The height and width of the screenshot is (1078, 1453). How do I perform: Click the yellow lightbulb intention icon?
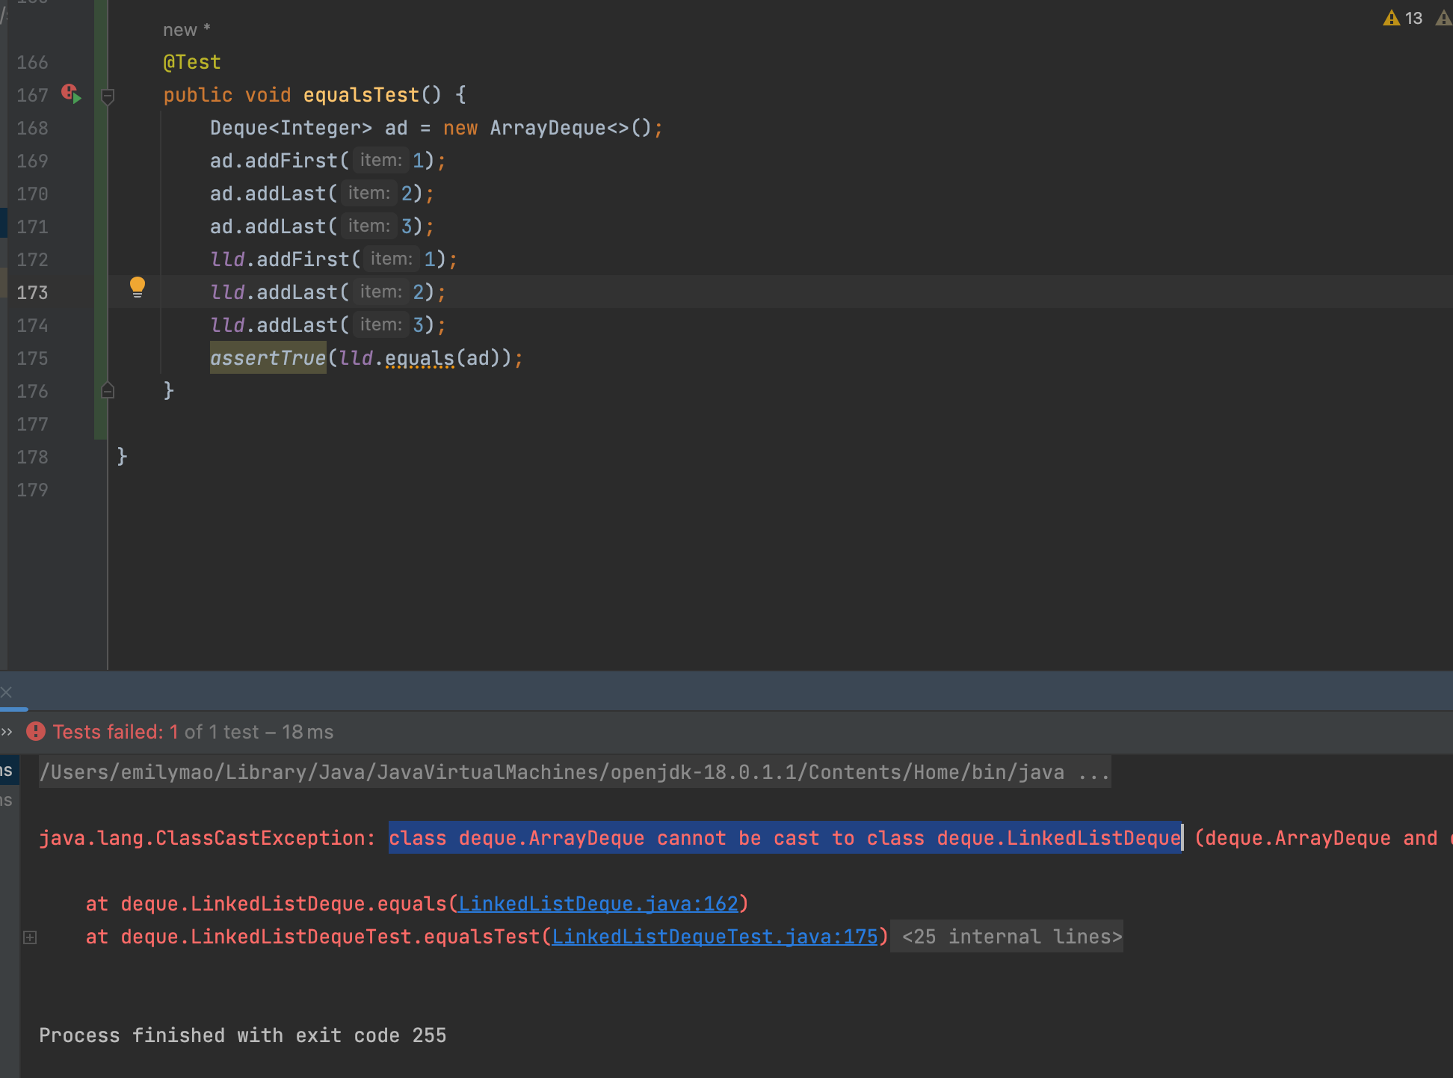point(138,287)
